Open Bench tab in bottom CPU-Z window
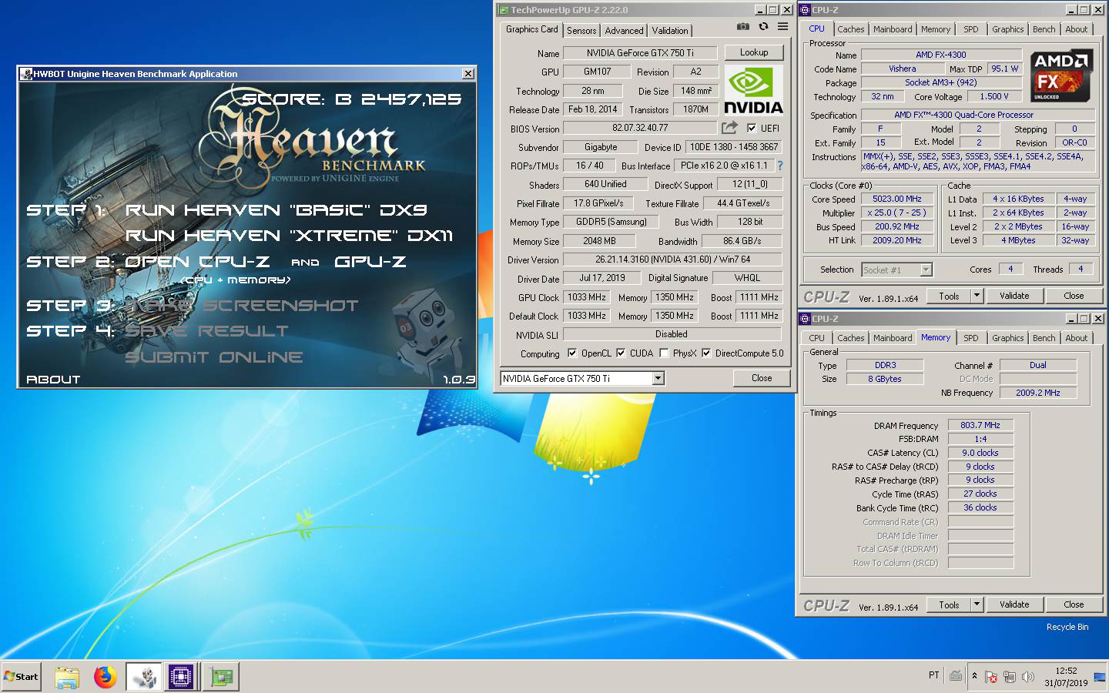This screenshot has height=693, width=1109. (x=1044, y=338)
